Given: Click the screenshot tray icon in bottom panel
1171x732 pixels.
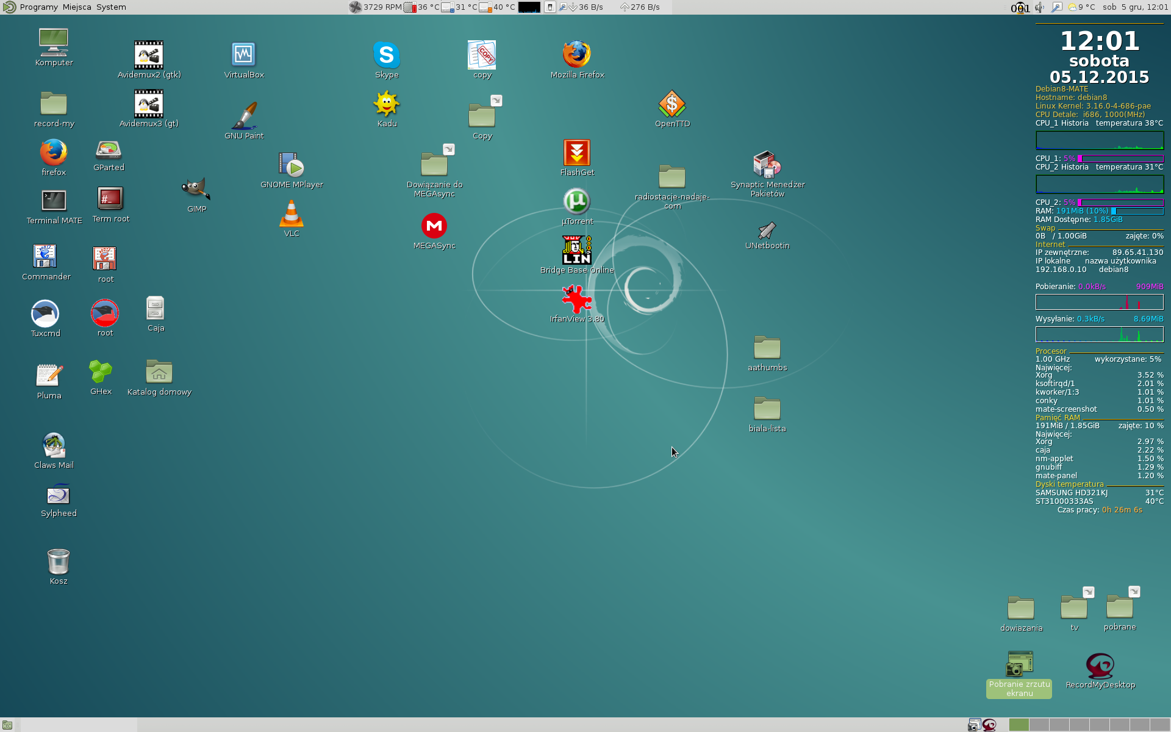Looking at the screenshot, I should [974, 725].
